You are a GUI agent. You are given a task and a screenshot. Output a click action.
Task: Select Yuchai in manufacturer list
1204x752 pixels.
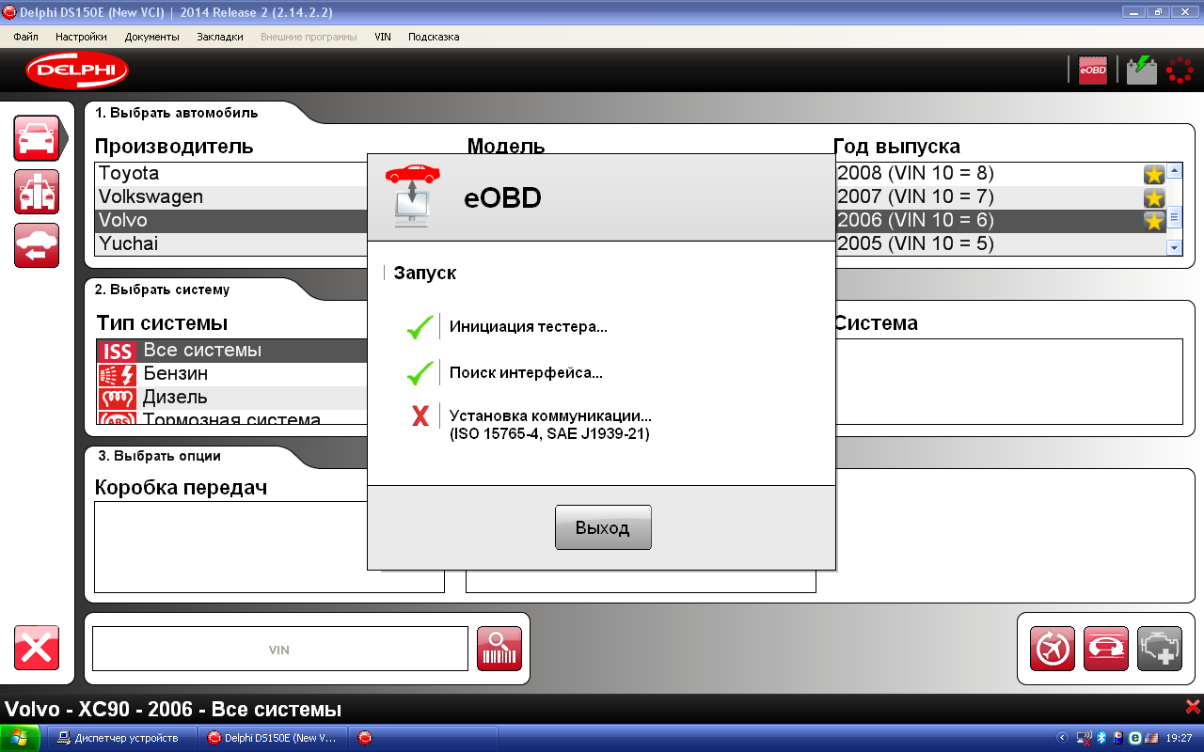coord(231,243)
